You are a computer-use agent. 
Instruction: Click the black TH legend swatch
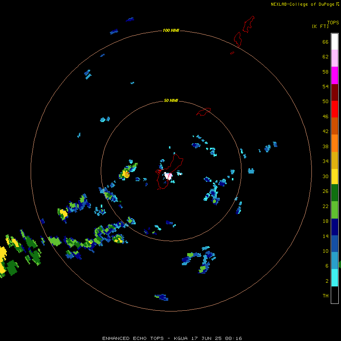(335, 295)
